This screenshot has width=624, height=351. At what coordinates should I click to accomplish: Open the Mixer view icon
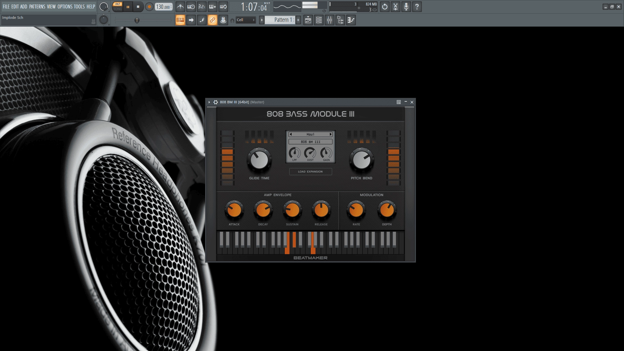330,20
